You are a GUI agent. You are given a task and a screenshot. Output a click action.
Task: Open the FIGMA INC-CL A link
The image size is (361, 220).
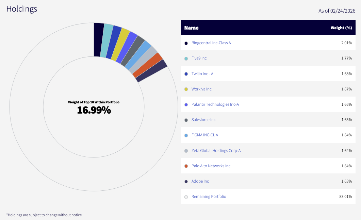click(x=205, y=135)
